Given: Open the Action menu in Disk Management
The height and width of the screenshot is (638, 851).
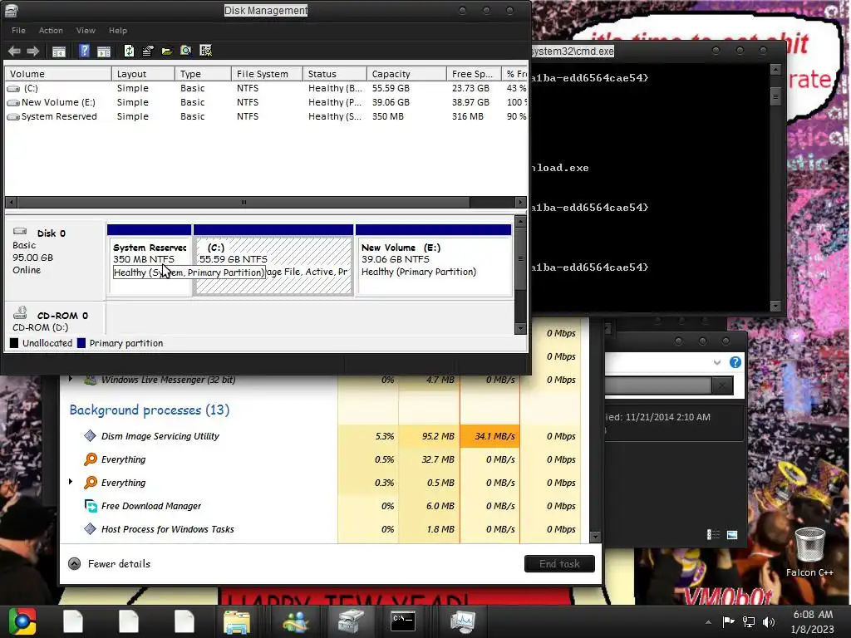Looking at the screenshot, I should (51, 31).
